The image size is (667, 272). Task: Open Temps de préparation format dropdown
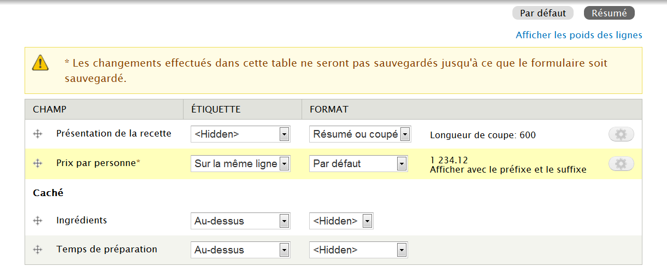click(358, 250)
